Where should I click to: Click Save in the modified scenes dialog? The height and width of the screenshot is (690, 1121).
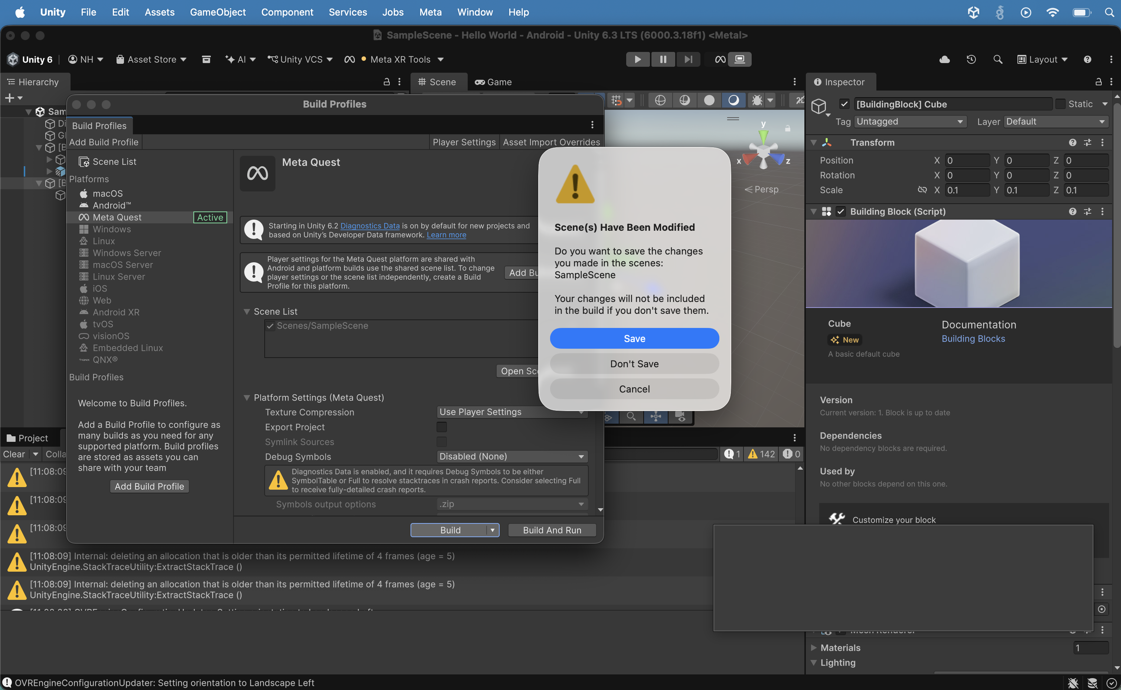(x=634, y=339)
